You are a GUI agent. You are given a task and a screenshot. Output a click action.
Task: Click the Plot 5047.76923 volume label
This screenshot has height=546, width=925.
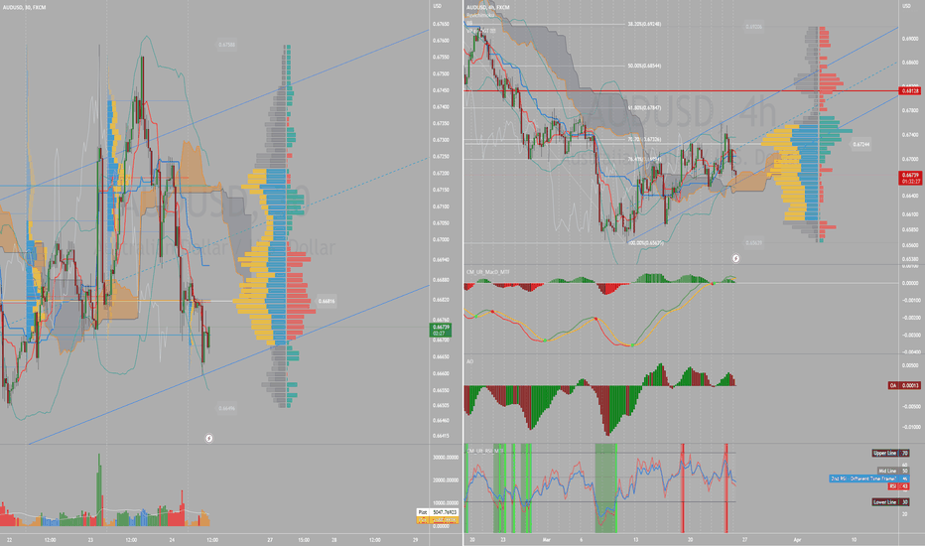pyautogui.click(x=437, y=512)
